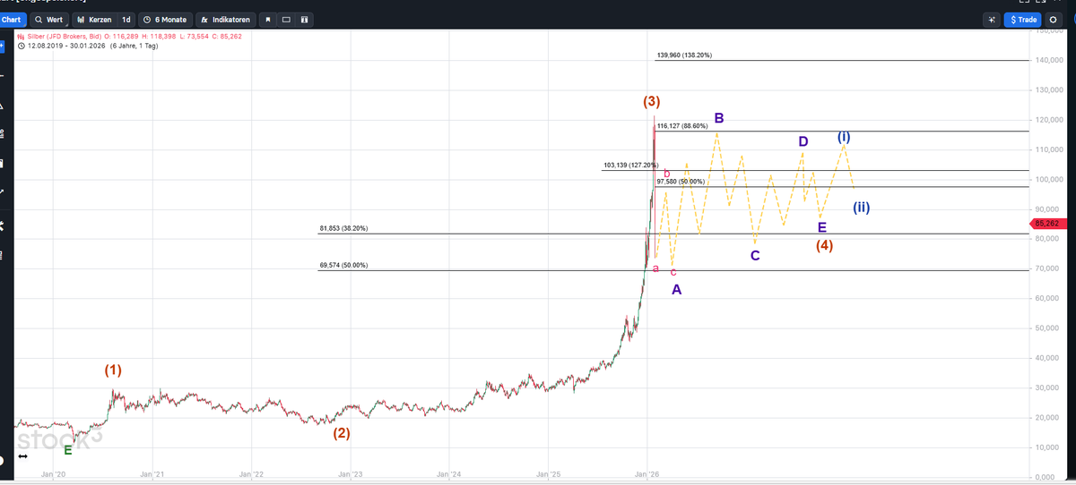Open the 1d interval selector
This screenshot has width=1076, height=485.
[126, 20]
